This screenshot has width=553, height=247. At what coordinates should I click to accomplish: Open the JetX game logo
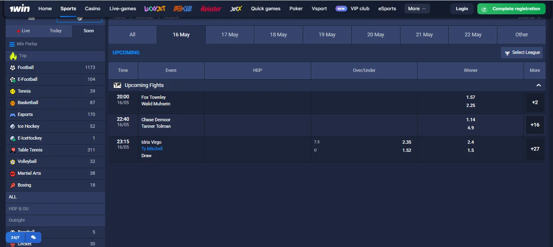[236, 9]
